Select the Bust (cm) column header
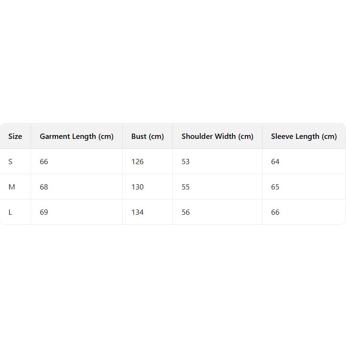Screen dimensions: 346x346 click(147, 136)
